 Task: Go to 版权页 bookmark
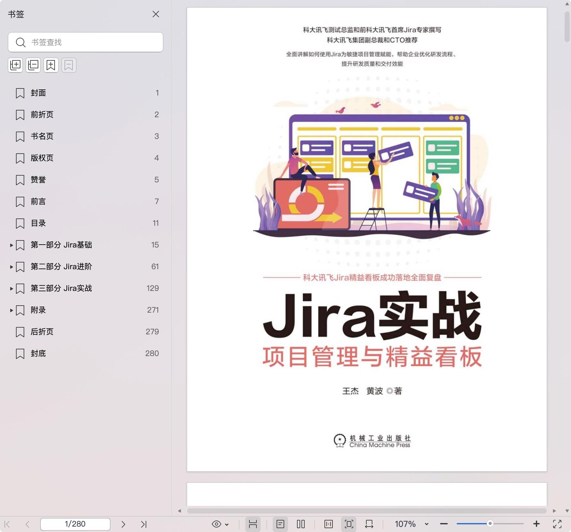click(x=42, y=158)
